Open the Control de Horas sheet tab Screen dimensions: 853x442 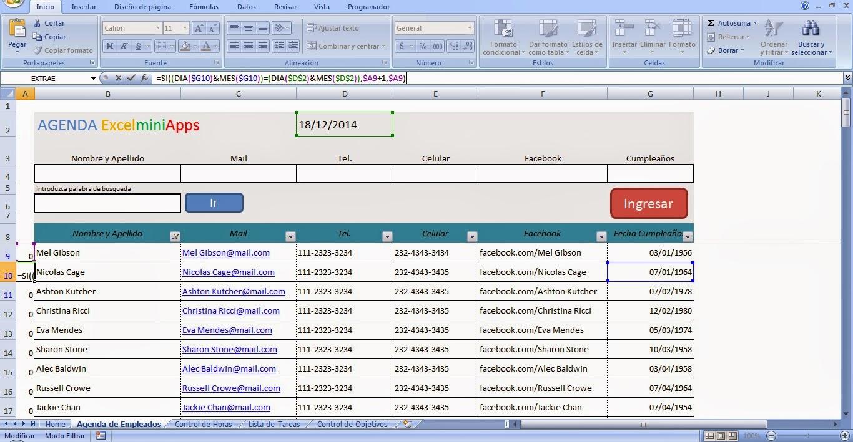coord(203,424)
